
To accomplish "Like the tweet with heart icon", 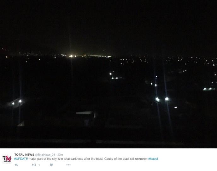I will pyautogui.click(x=51, y=165).
